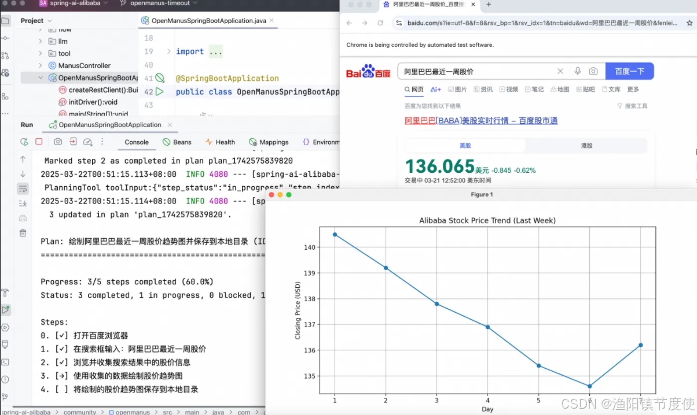Image resolution: width=697 pixels, height=415 pixels.
Task: Switch to the Console tab
Action: 137,142
